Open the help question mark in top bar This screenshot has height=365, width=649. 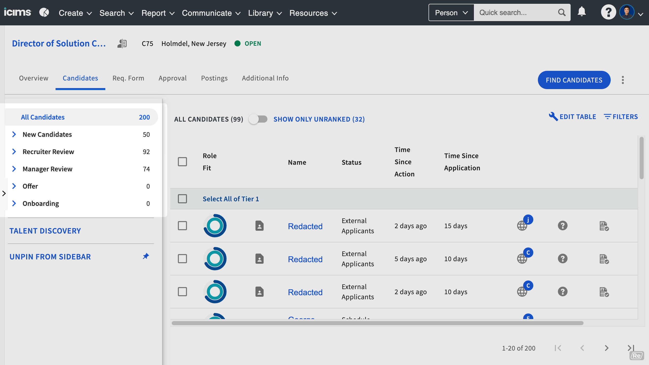608,12
